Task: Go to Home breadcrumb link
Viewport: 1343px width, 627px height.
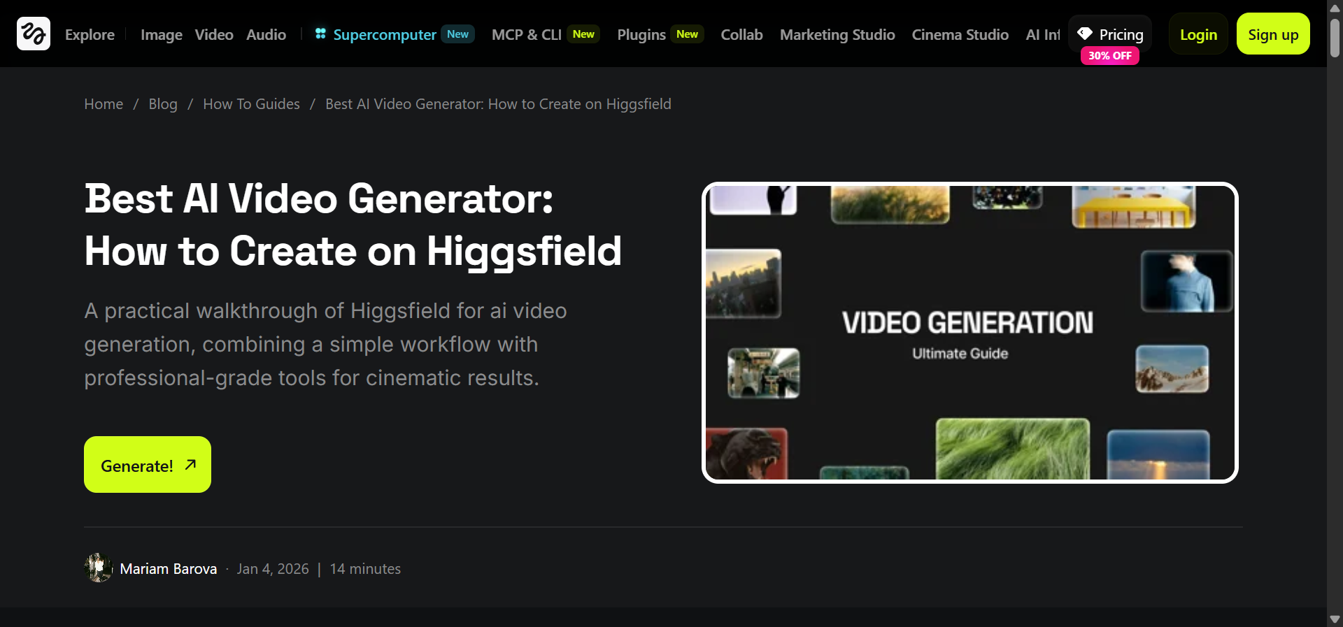Action: coord(104,104)
